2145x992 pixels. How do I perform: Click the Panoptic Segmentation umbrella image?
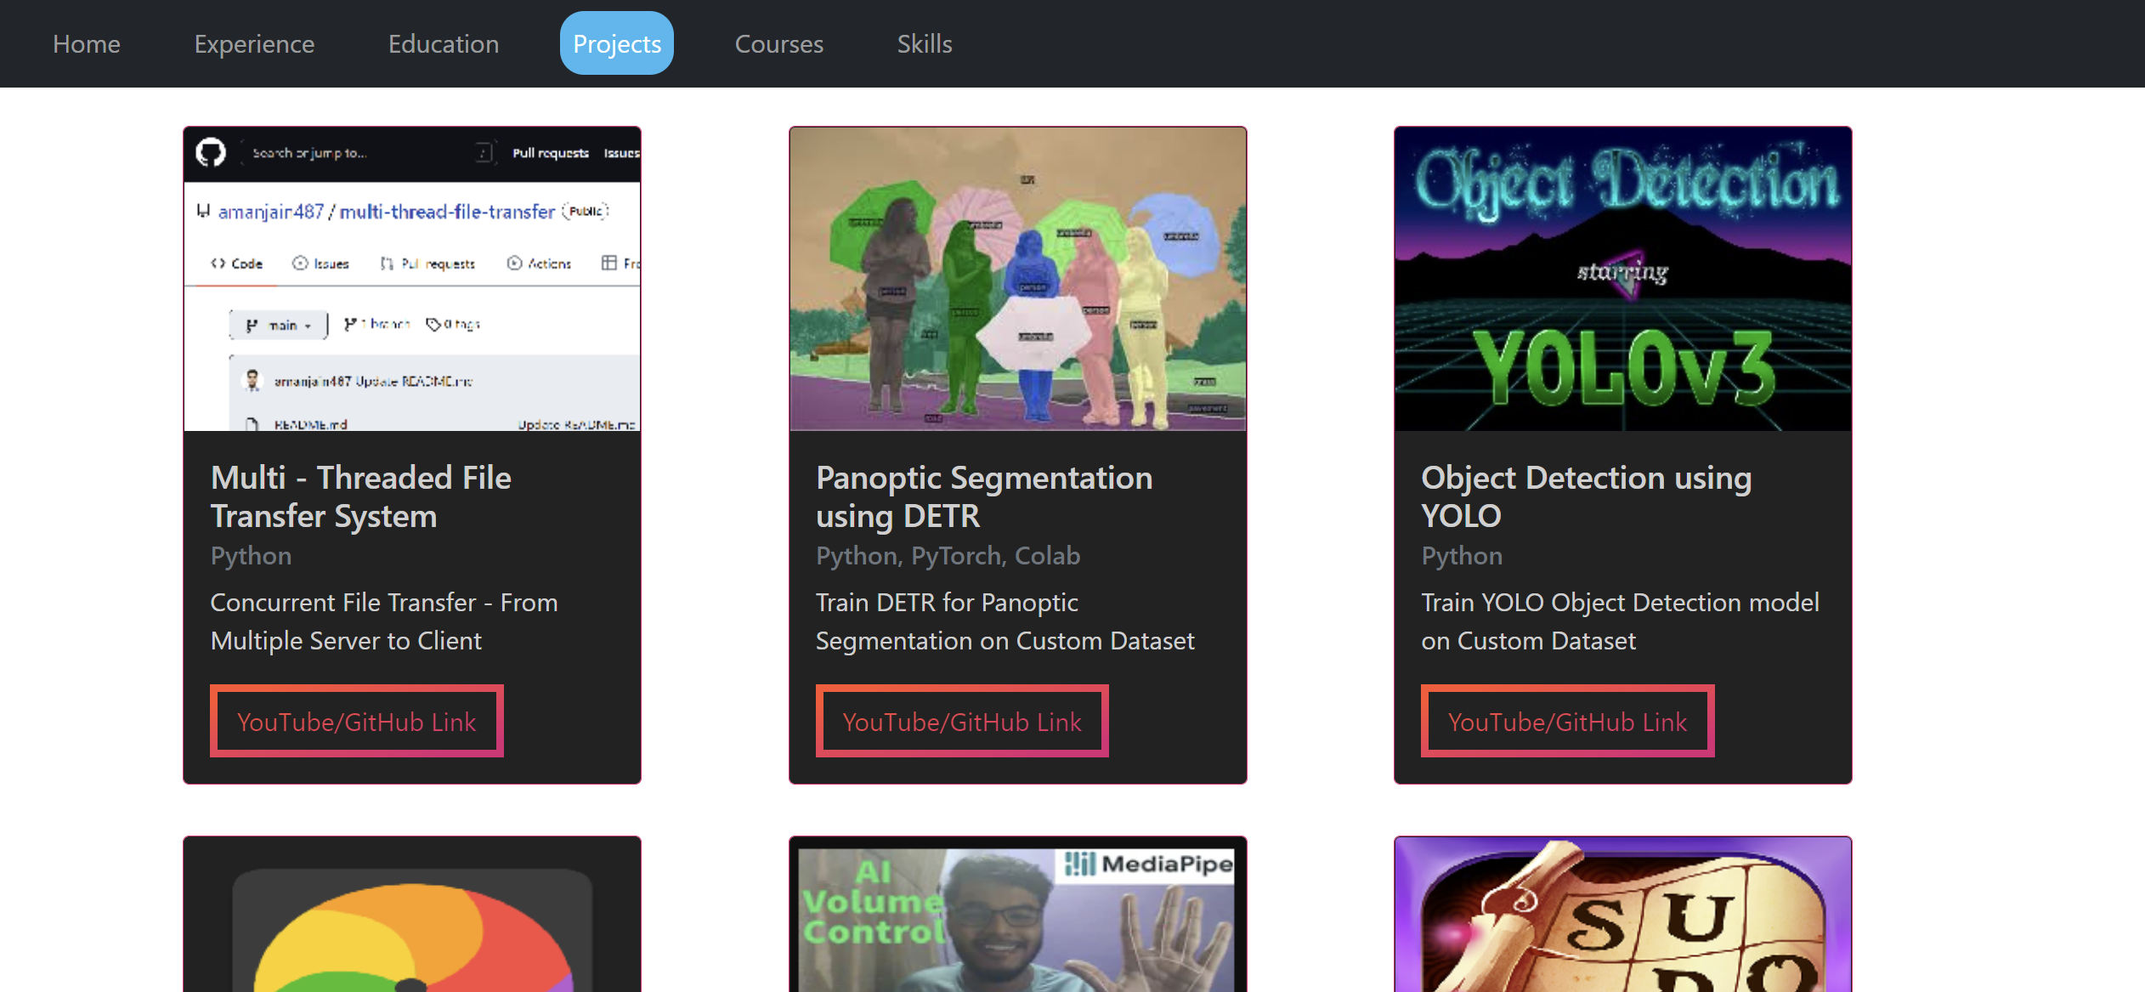coord(1017,279)
